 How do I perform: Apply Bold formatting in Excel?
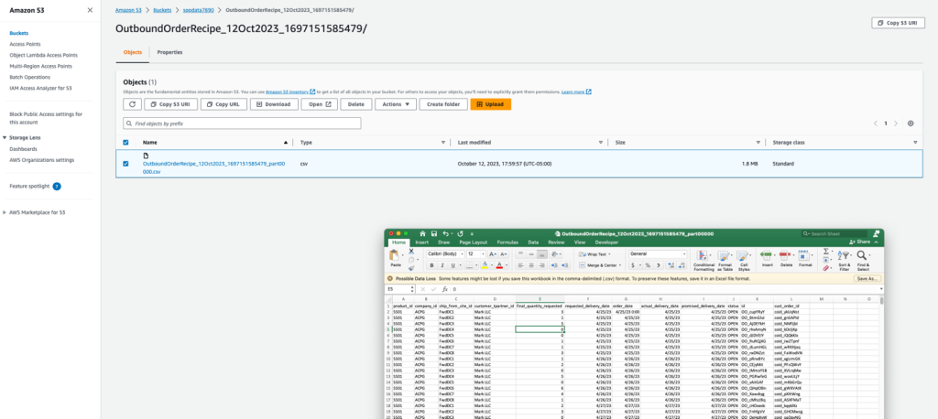point(431,265)
